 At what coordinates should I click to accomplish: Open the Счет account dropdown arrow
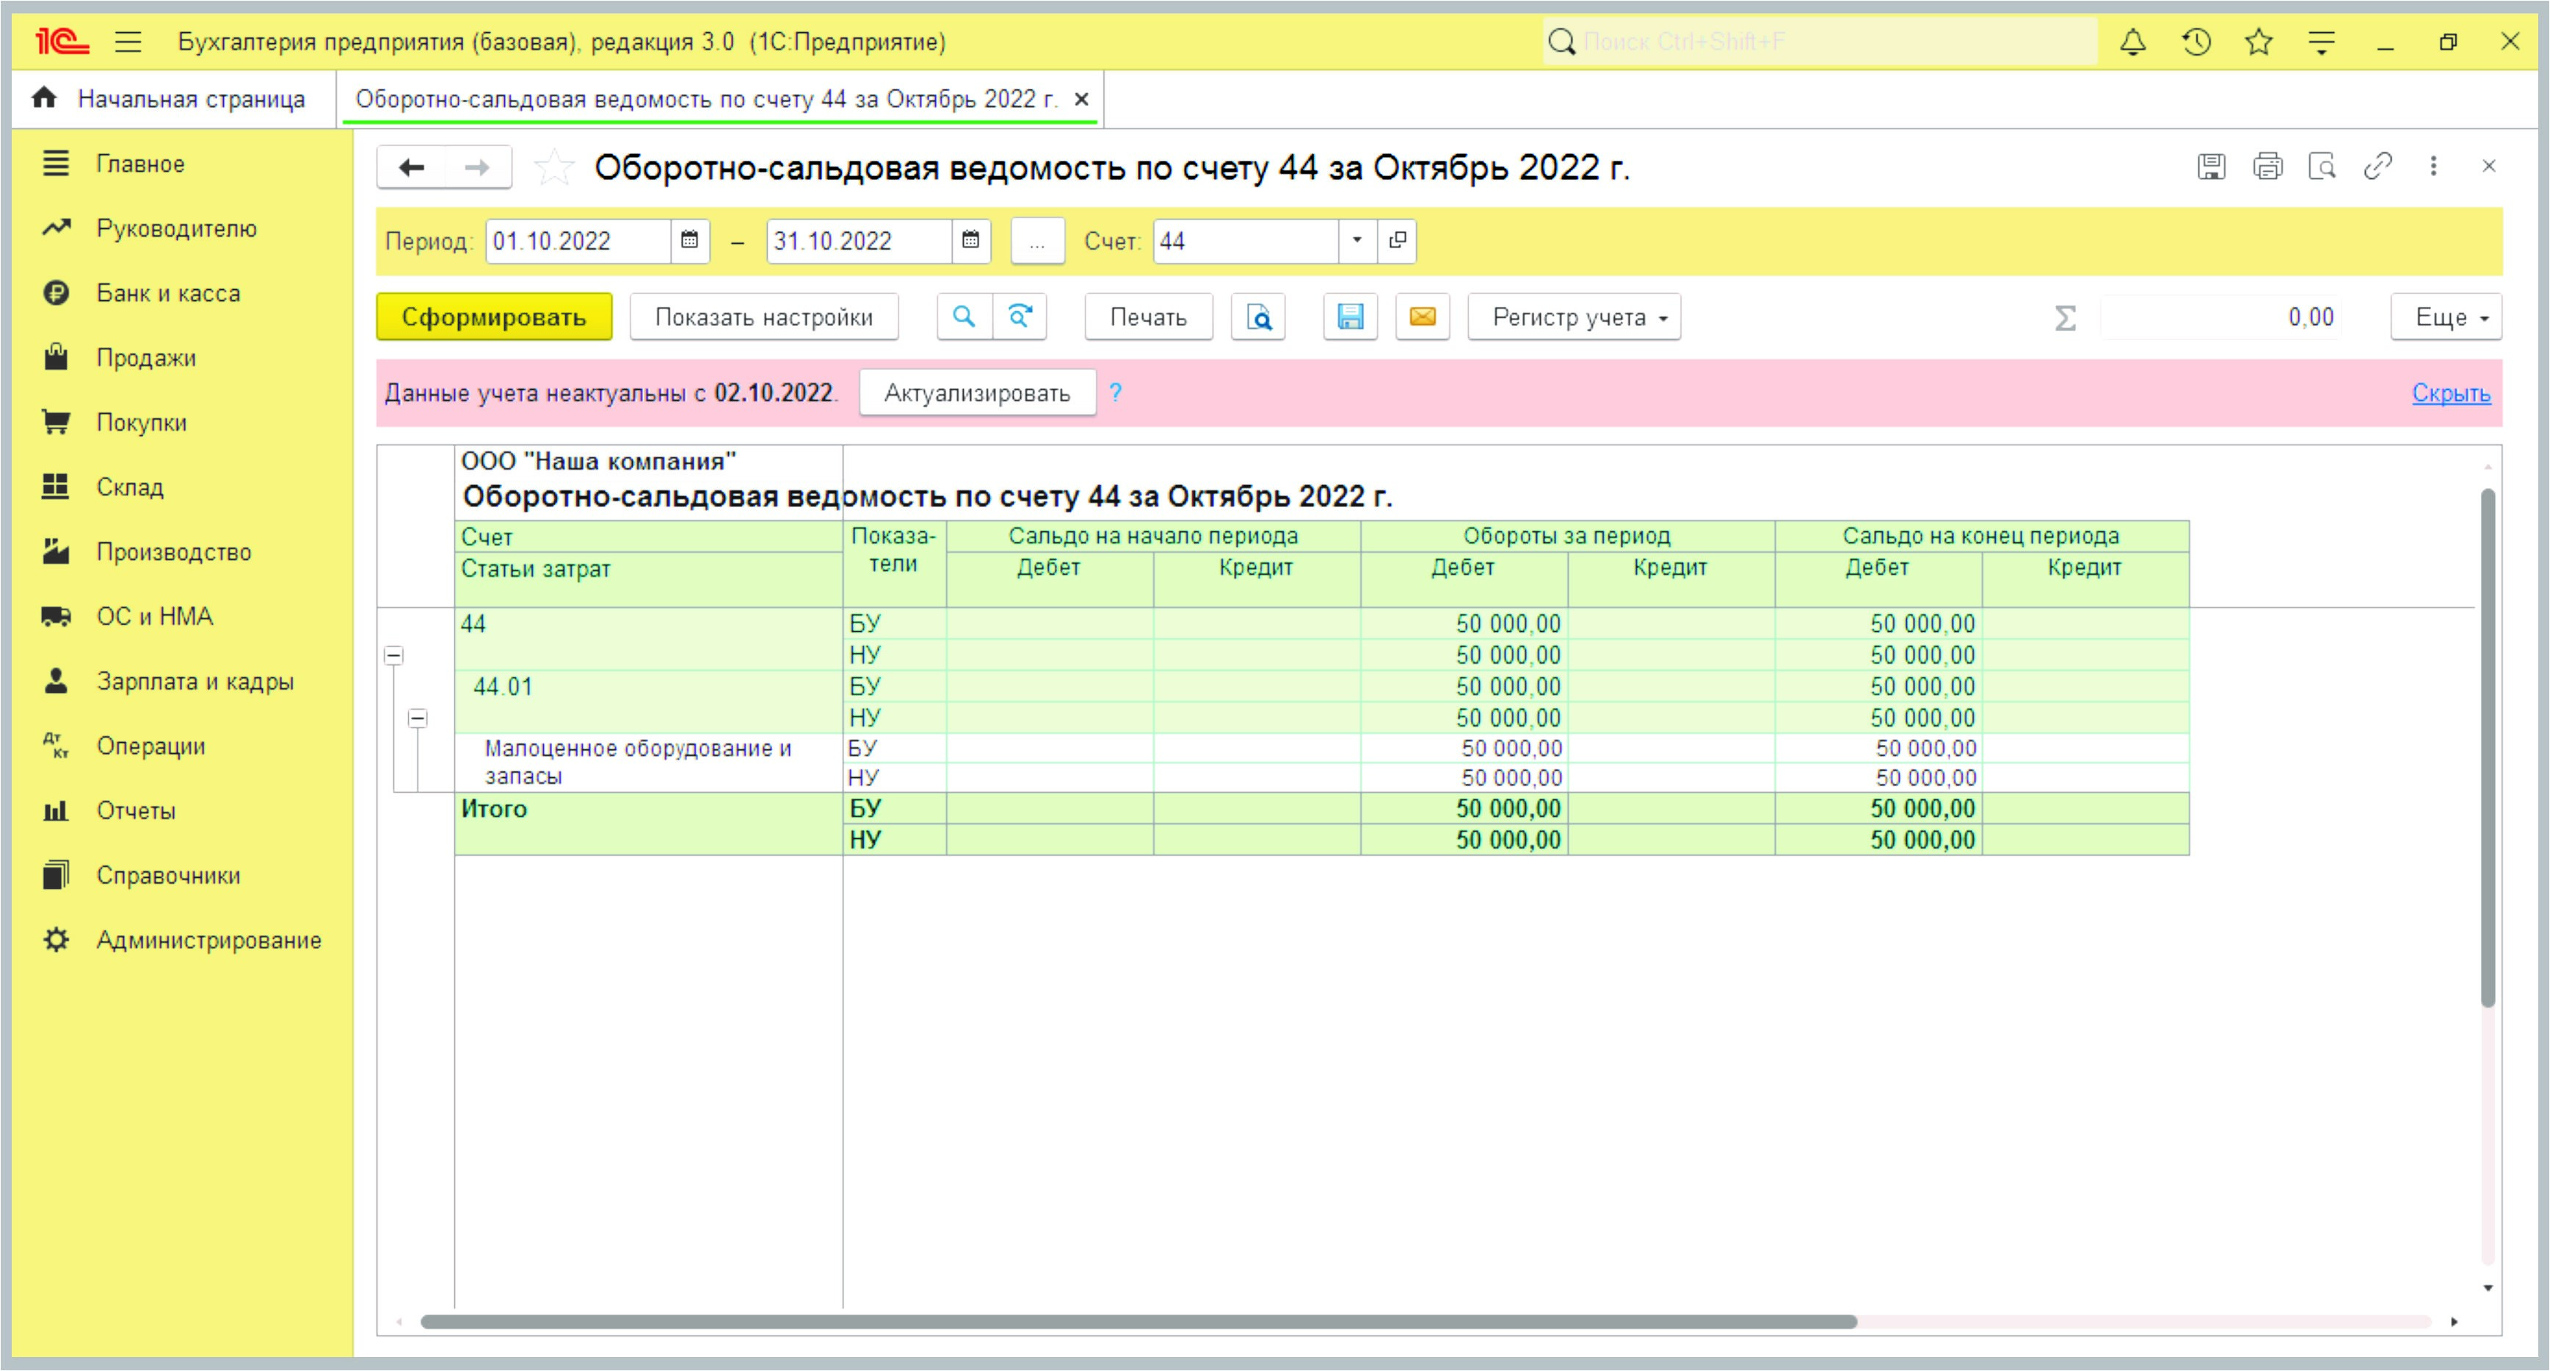(x=1356, y=241)
